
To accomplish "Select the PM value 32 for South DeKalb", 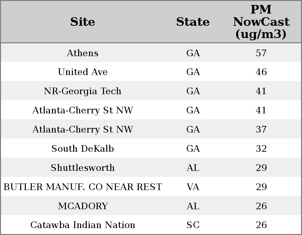I will tap(261, 149).
